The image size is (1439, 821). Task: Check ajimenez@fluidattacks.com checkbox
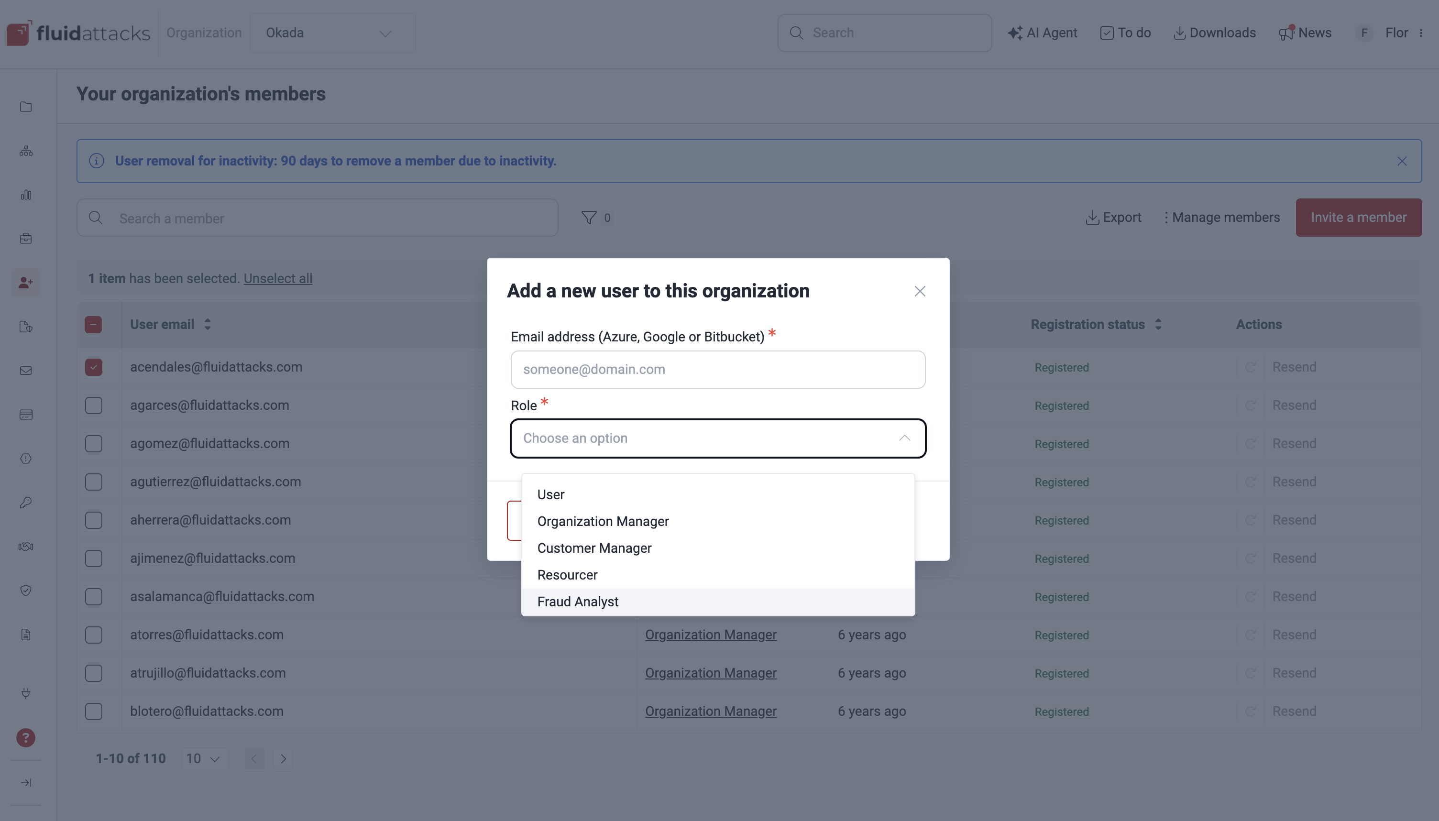(94, 558)
